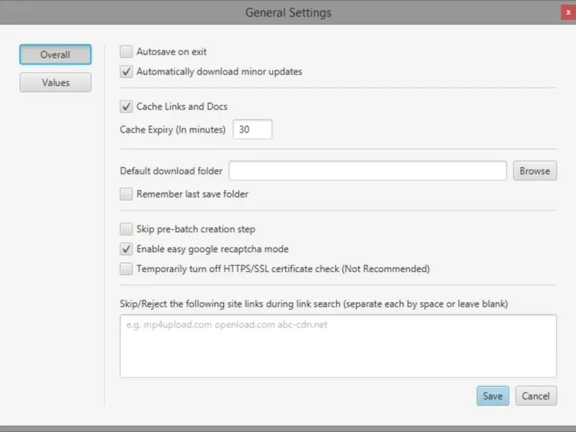Click inside the skip/reject site links text area
This screenshot has width=576, height=432.
point(338,346)
